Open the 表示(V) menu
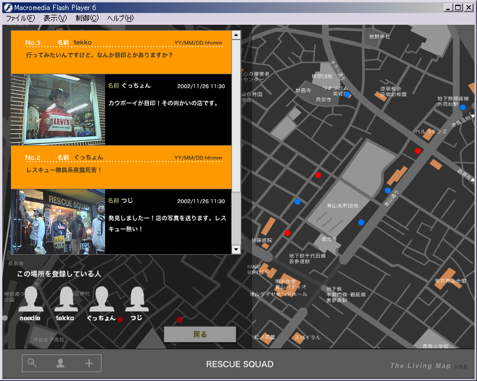This screenshot has height=381, width=477. [x=55, y=18]
